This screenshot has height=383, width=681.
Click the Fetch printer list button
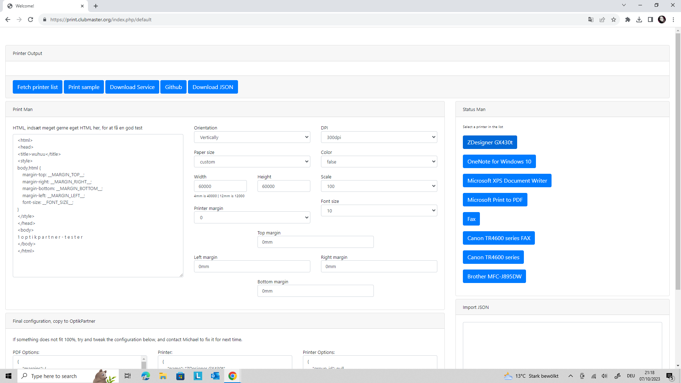click(x=37, y=87)
